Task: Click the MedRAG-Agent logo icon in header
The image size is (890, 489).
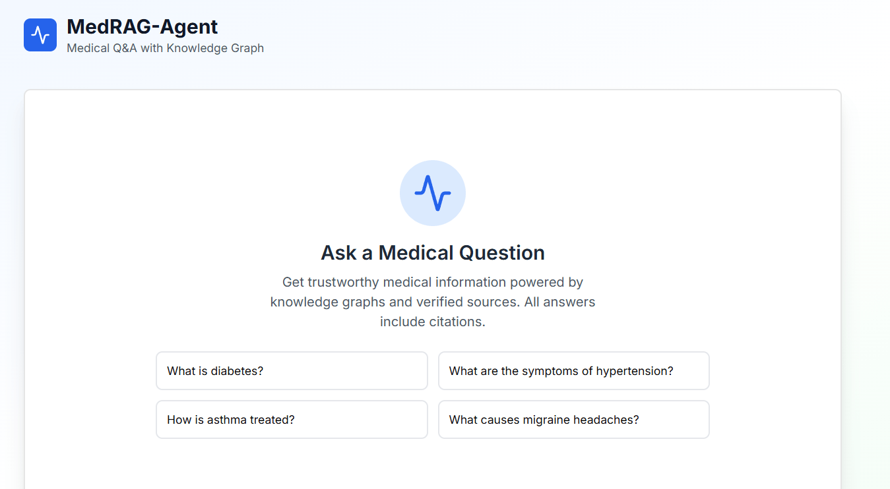Action: coord(40,35)
